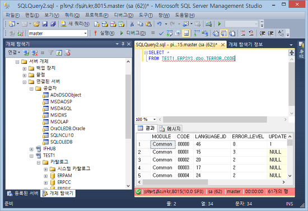Click Display Estimated Execution Plan icon
This screenshot has height=211, width=308.
coord(170,34)
